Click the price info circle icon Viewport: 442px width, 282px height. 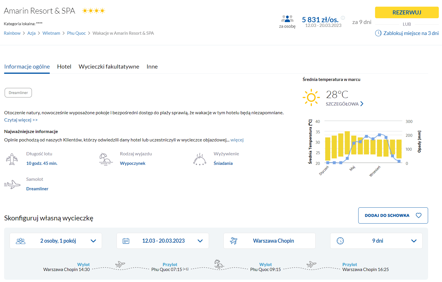(343, 18)
